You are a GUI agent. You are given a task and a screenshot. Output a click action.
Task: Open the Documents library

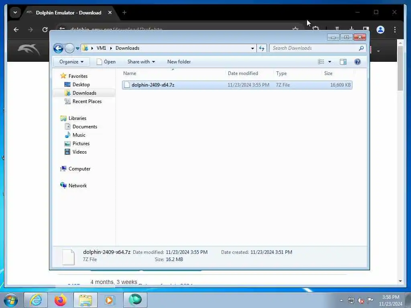pyautogui.click(x=85, y=126)
